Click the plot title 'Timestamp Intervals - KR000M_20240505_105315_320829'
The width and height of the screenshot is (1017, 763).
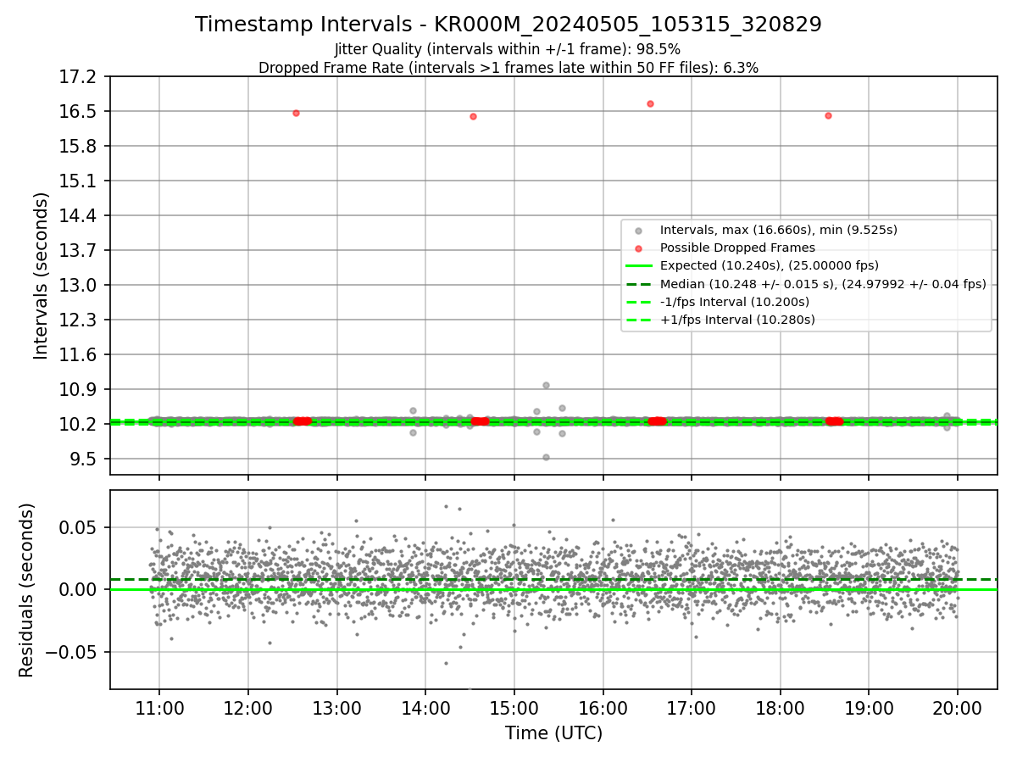508,25
